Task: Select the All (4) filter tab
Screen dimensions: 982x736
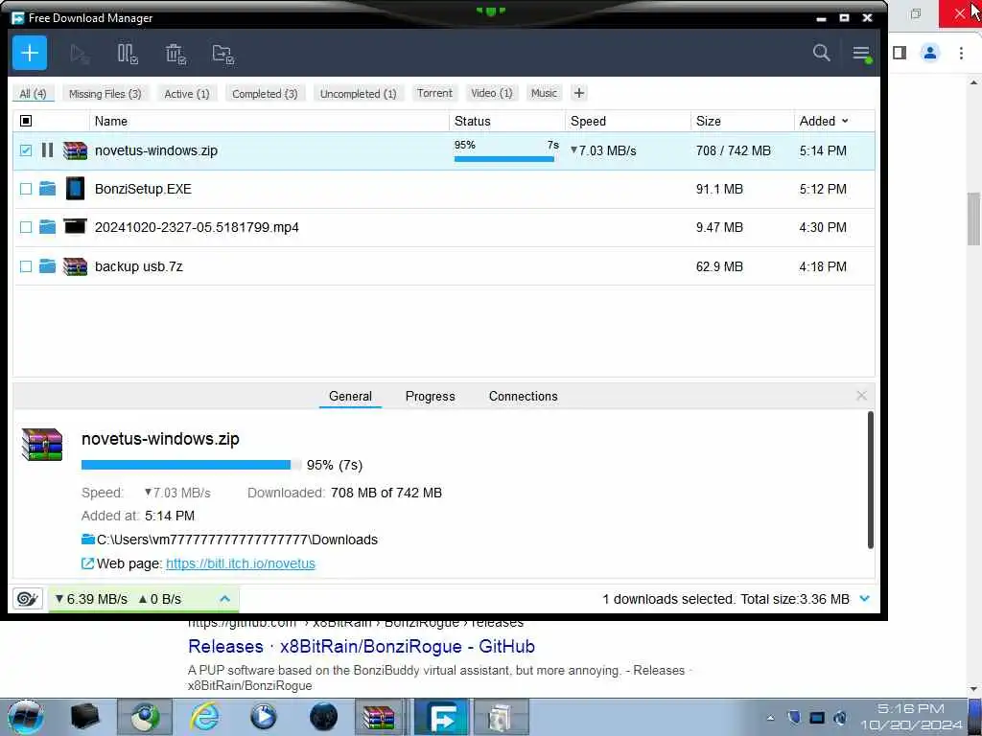Action: coord(34,93)
